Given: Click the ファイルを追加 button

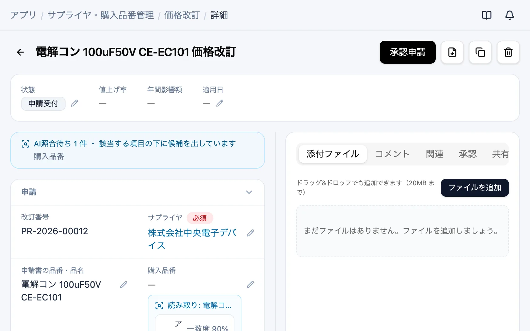Looking at the screenshot, I should [475, 188].
